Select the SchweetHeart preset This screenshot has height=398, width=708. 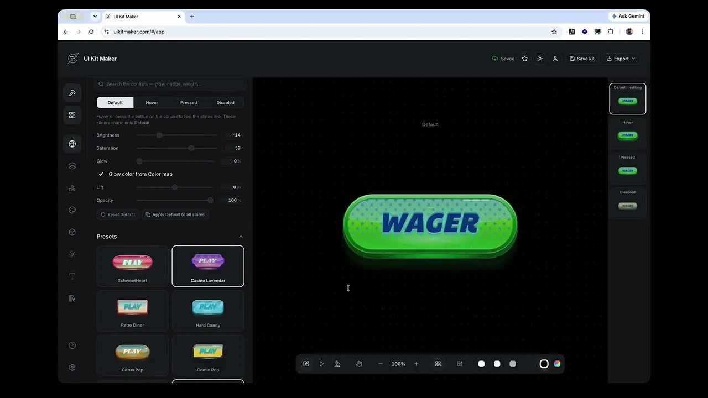coord(133,266)
